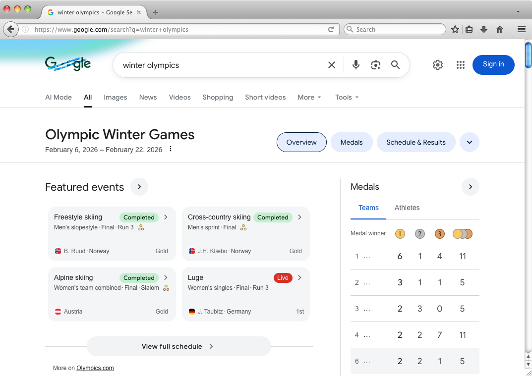Screen dimensions: 532x376
Task: Open Cross-country skiing event chevron
Action: pyautogui.click(x=299, y=217)
